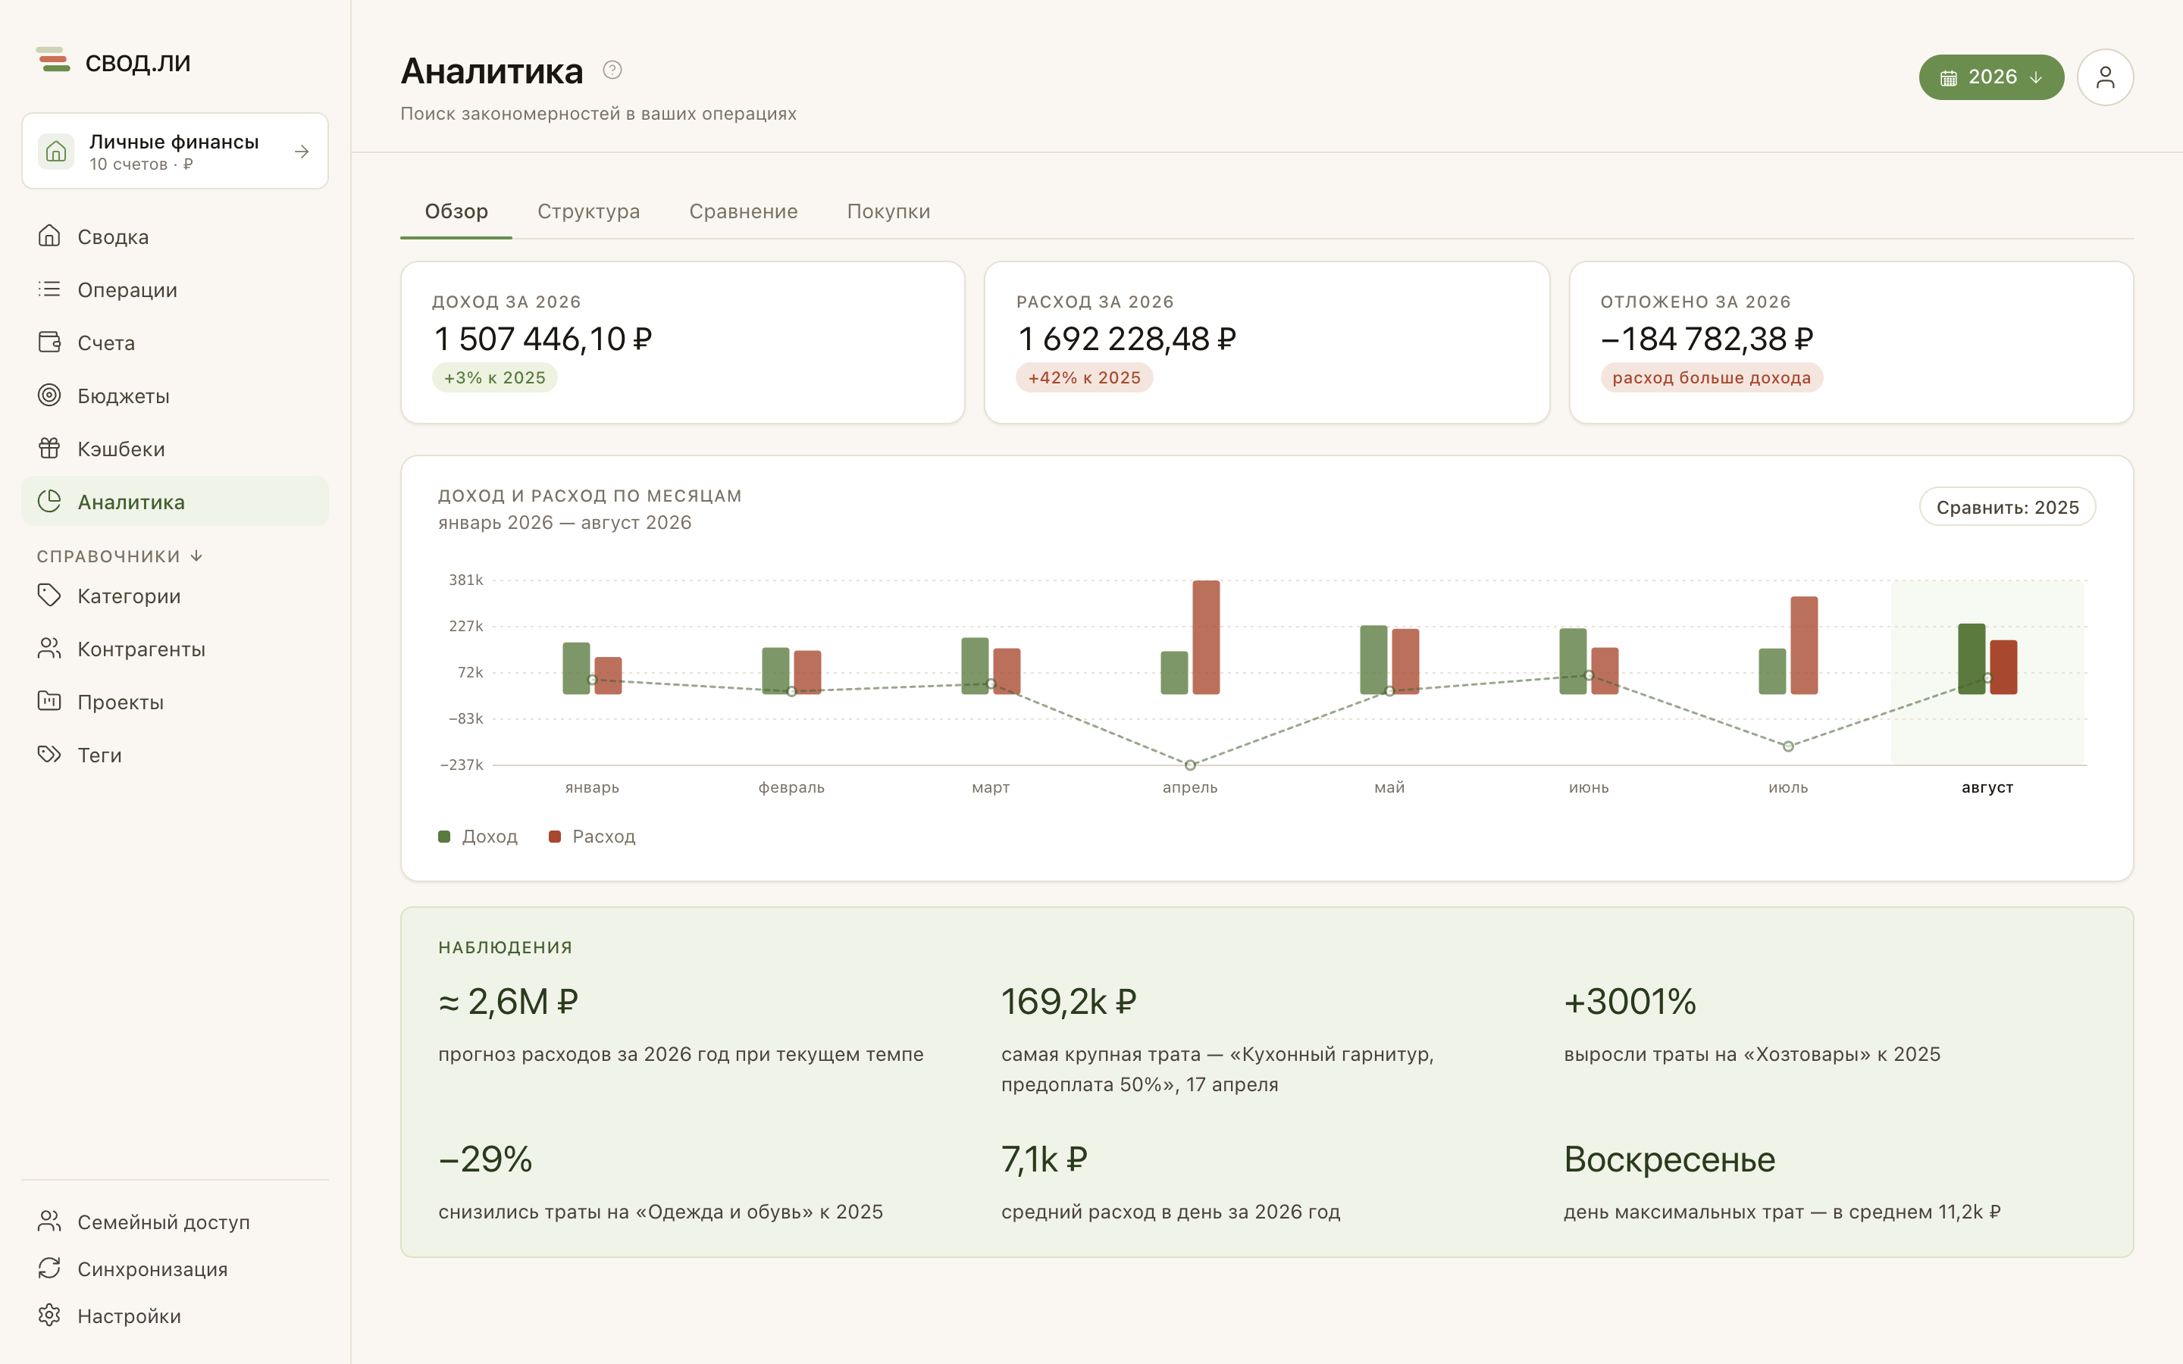This screenshot has width=2183, height=1364.
Task: Click the +3% к 2025 badge
Action: 494,378
